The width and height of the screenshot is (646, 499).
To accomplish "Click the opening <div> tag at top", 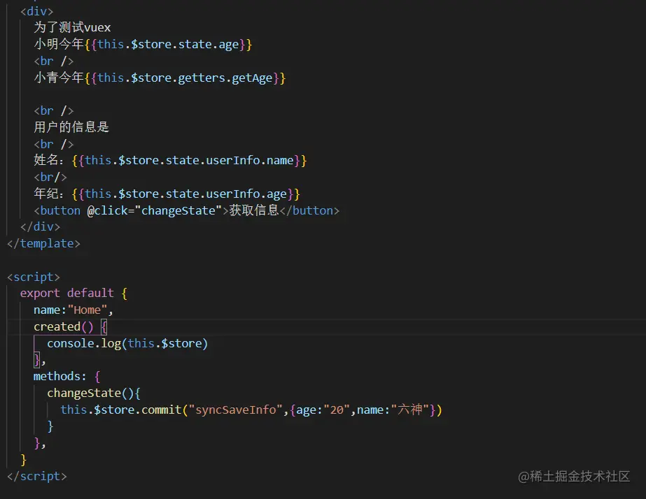I will click(37, 11).
